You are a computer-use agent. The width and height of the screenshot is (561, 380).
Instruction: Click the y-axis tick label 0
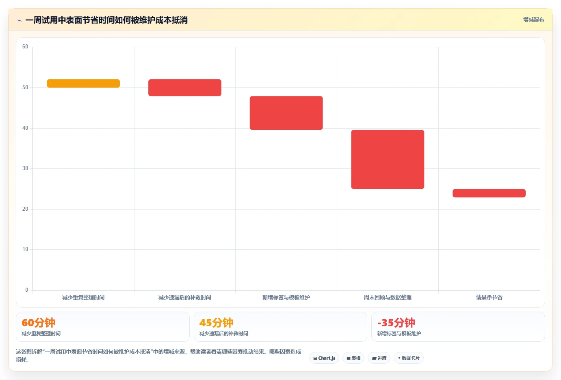(x=27, y=290)
